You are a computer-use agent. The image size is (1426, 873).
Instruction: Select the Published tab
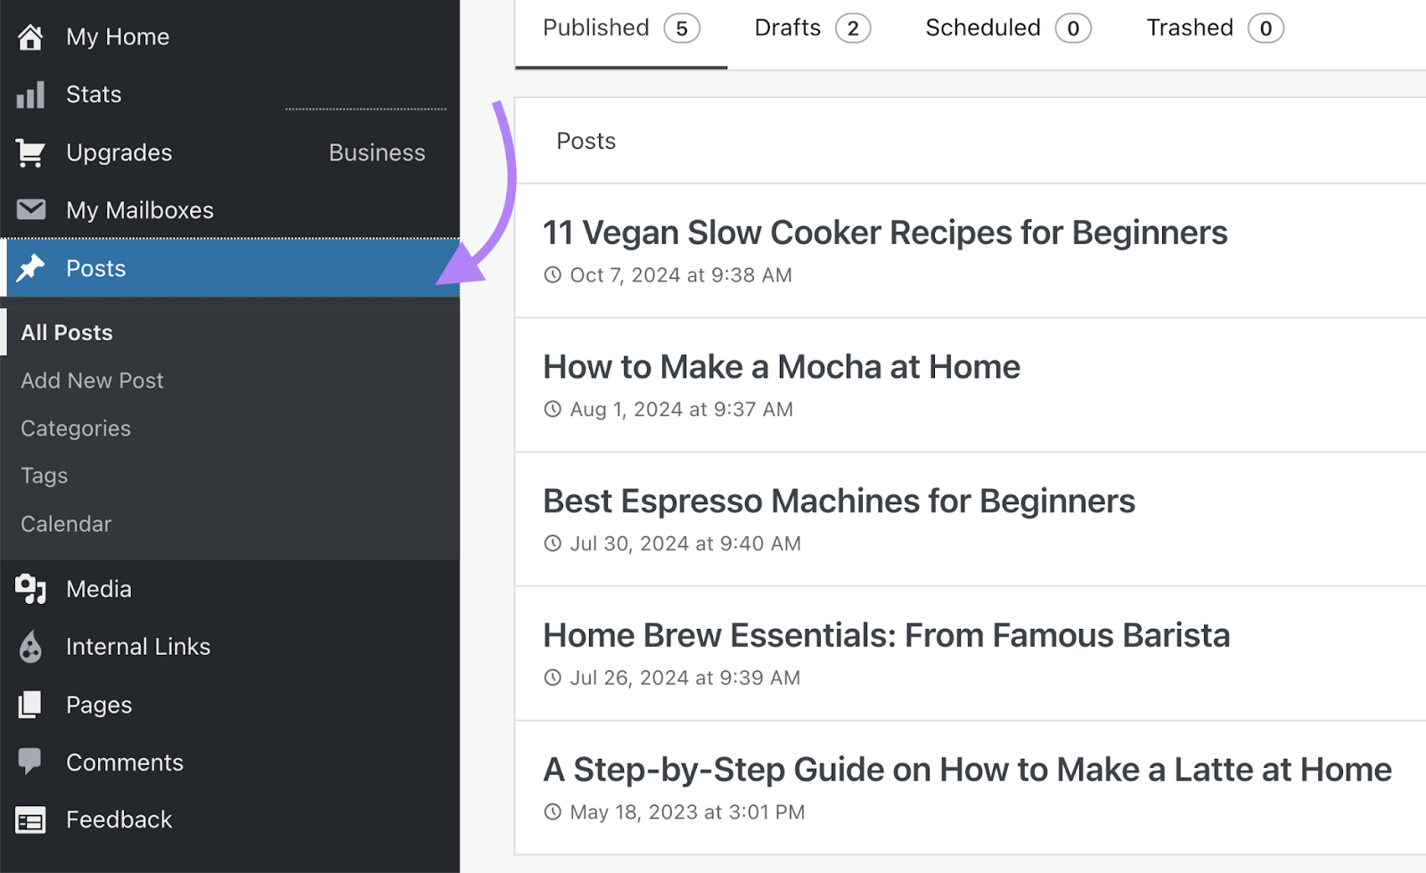coord(620,29)
